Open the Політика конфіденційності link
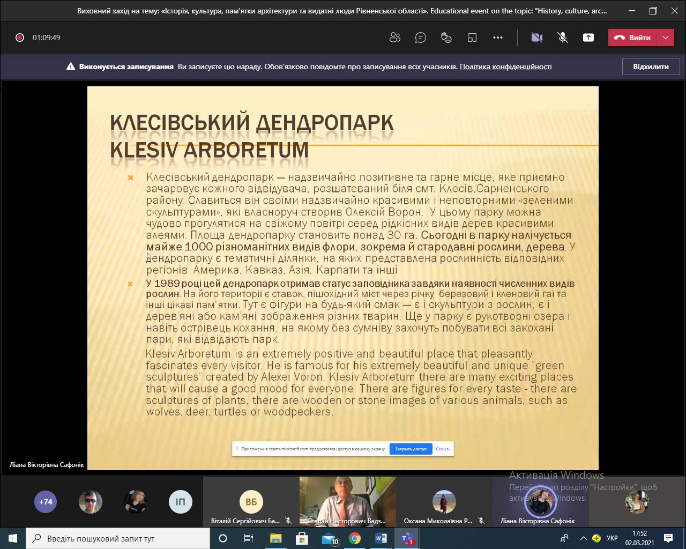Viewport: 686px width, 549px height. 505,66
